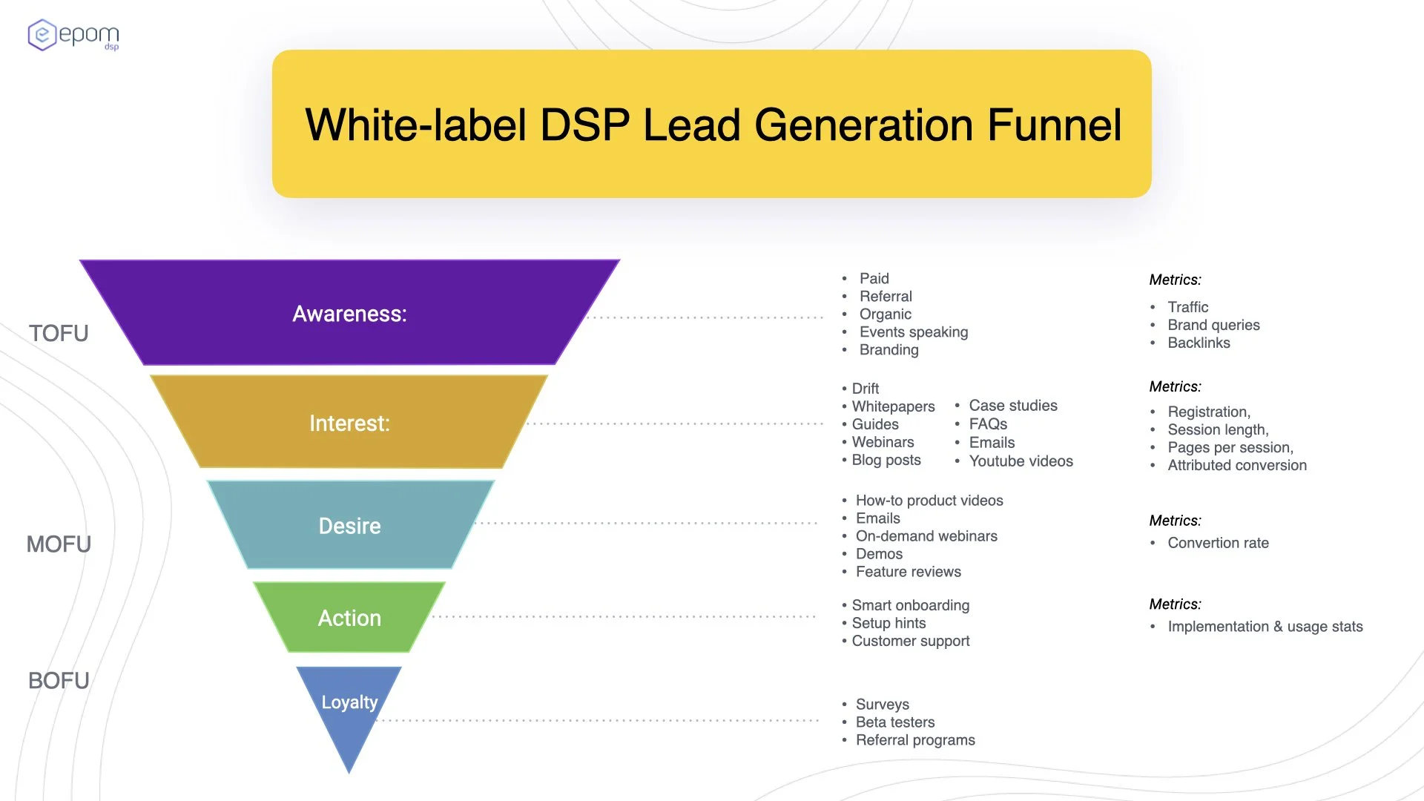Select the Brand queries metric
Viewport: 1424px width, 801px height.
1213,325
